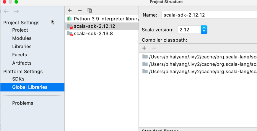Select Python 3.9 interpreter library

click(x=102, y=19)
